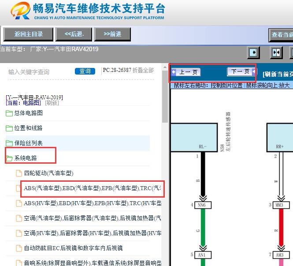Select 系统电路 tree item
This screenshot has height=266, width=293.
[26, 158]
